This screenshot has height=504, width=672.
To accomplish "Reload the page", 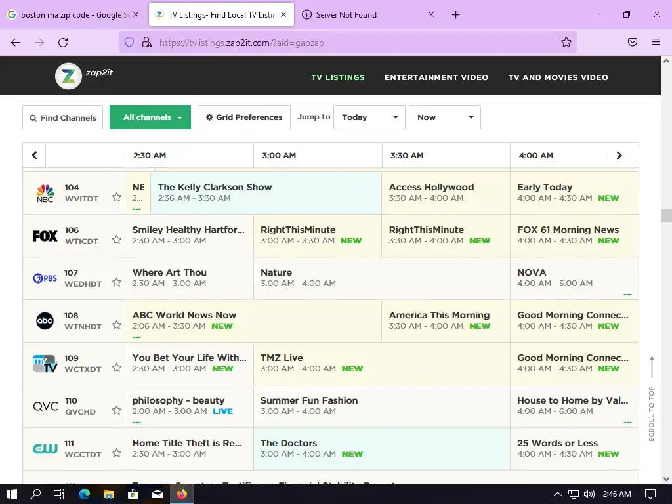I will 63,43.
